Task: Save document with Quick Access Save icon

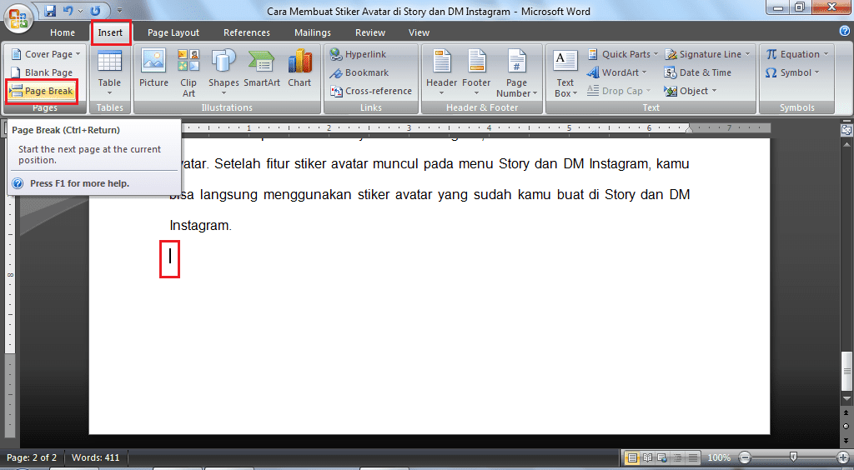Action: pyautogui.click(x=50, y=10)
